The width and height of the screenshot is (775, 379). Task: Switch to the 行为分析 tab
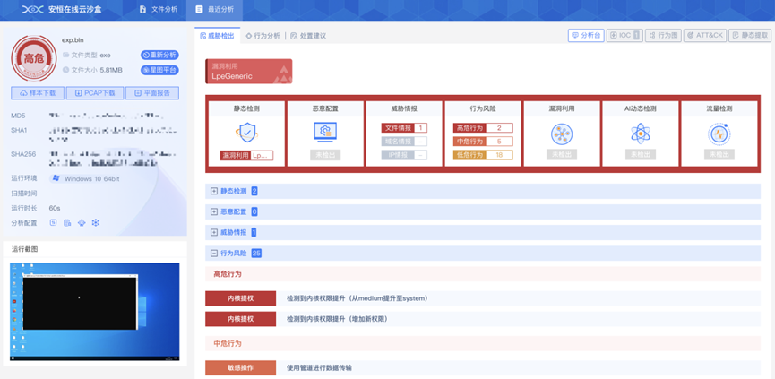point(263,36)
